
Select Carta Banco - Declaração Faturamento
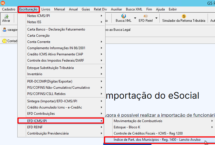[x=61, y=29]
